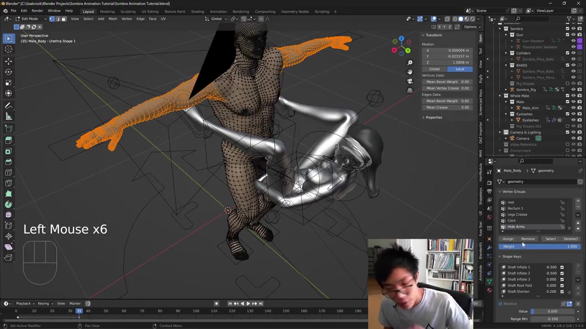The height and width of the screenshot is (329, 586).
Task: Open the Sculpting workspace tab
Action: pos(128,11)
